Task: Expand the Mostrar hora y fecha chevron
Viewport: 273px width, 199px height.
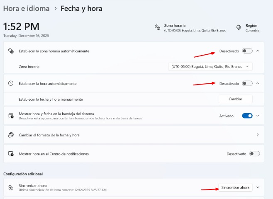Action: (x=258, y=116)
